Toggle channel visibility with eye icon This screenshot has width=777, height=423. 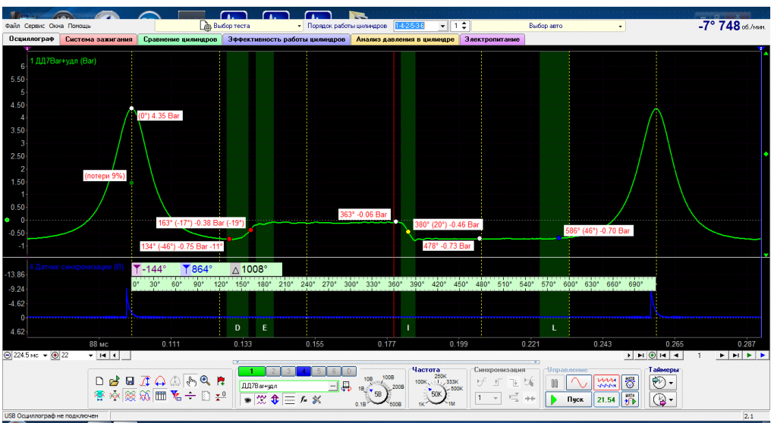pyautogui.click(x=247, y=399)
